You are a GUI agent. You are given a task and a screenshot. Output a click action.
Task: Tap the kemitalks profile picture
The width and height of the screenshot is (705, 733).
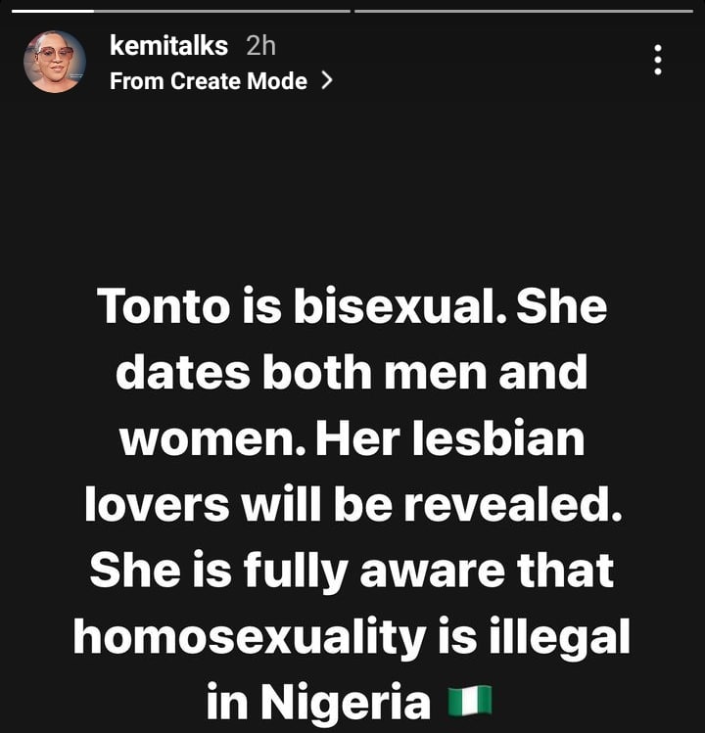tap(55, 61)
